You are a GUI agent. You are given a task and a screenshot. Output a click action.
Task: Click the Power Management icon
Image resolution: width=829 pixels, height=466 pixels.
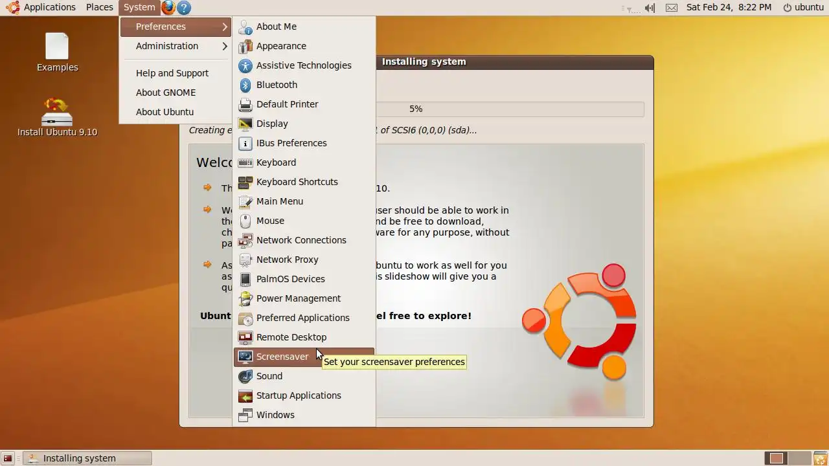click(245, 298)
